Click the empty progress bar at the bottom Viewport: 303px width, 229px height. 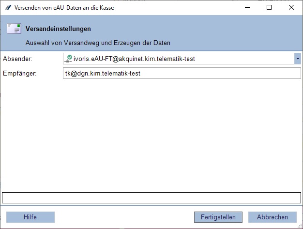[151, 198]
